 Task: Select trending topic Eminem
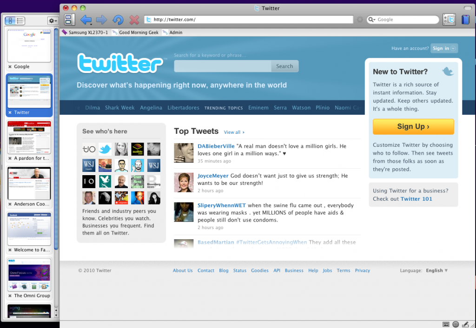click(x=258, y=108)
